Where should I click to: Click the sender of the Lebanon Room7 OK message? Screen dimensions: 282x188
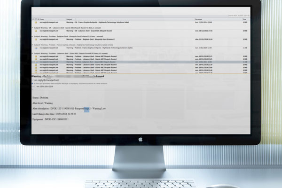click(x=49, y=31)
